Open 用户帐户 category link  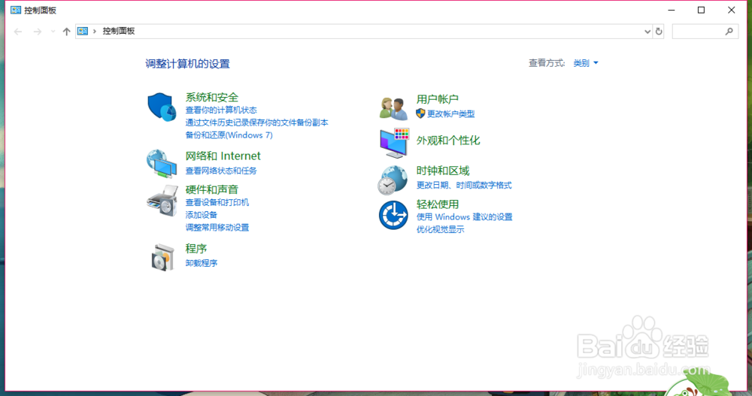pos(438,99)
